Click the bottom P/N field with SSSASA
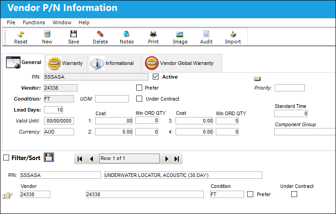The width and height of the screenshot is (336, 214). click(x=60, y=175)
